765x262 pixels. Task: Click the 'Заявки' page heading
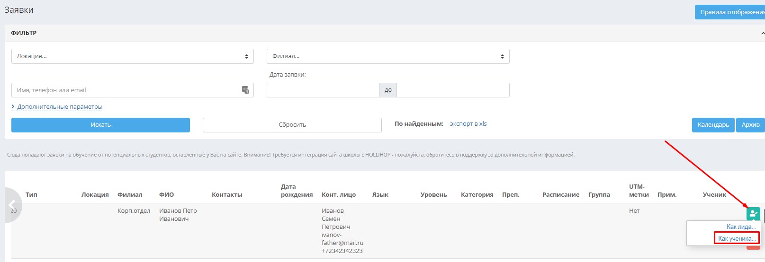pyautogui.click(x=19, y=9)
